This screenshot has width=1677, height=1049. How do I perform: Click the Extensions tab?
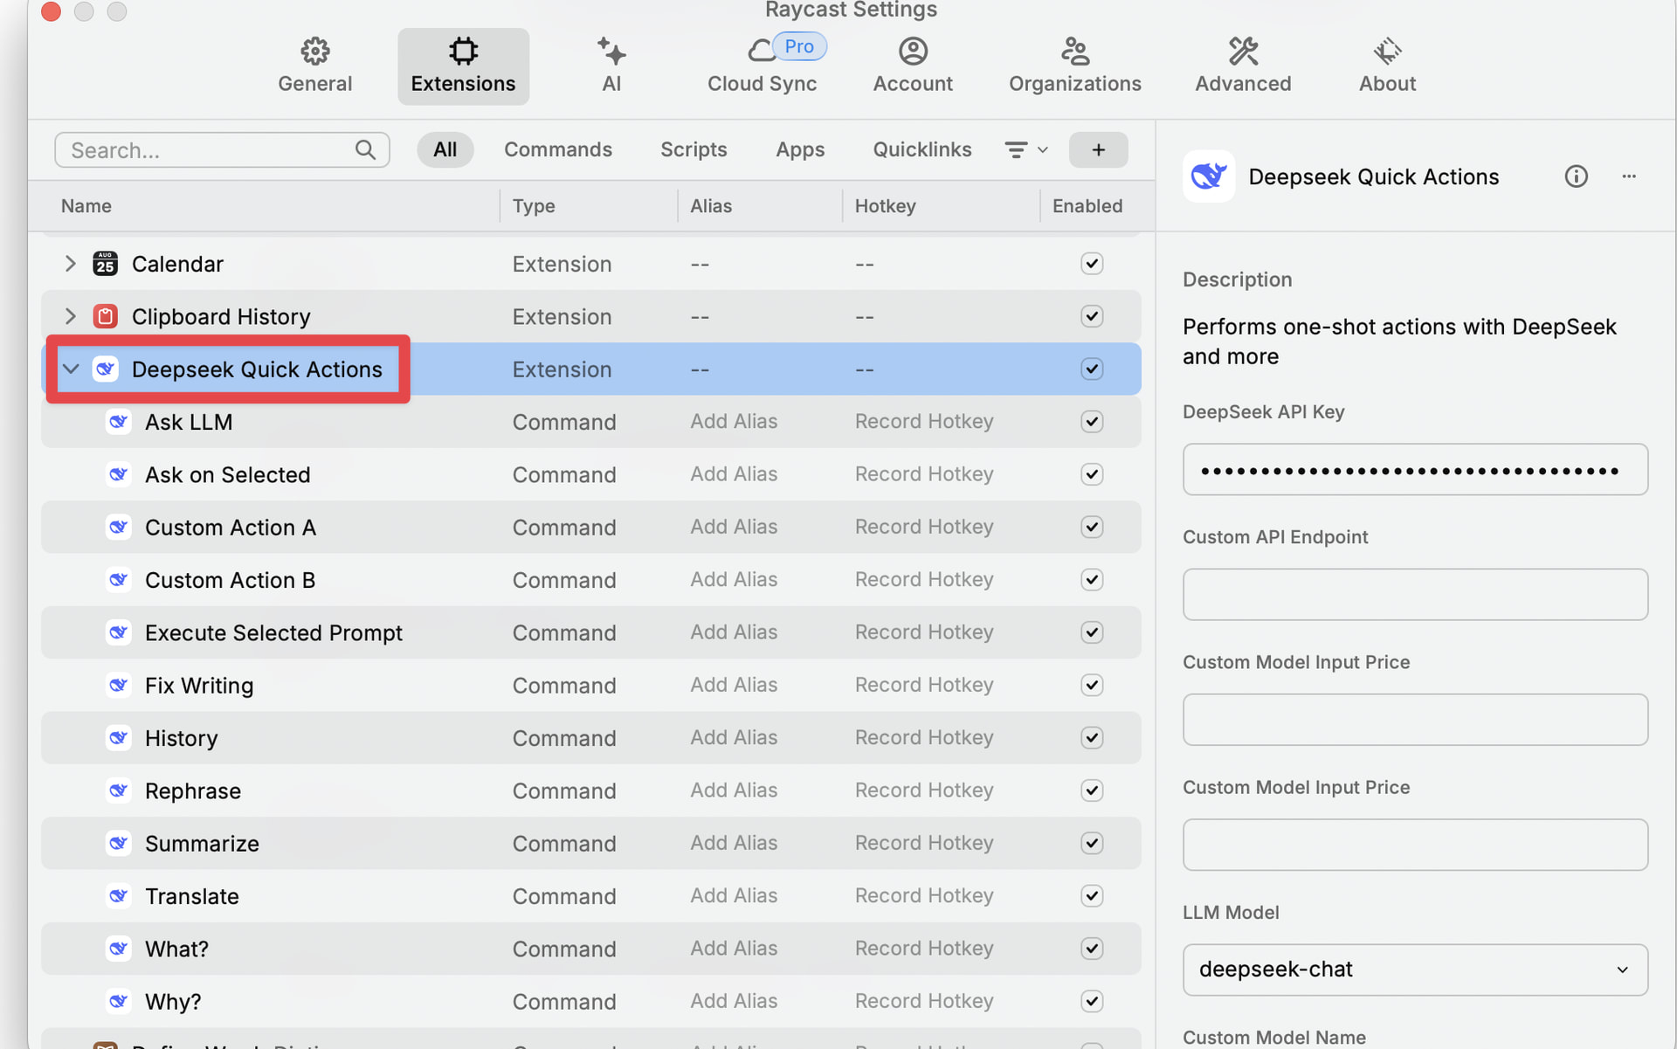pos(463,66)
